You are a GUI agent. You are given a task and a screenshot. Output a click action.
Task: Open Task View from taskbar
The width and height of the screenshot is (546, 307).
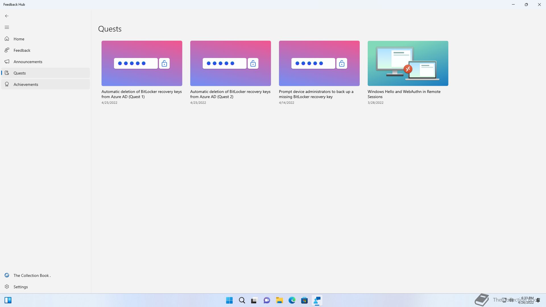254,300
